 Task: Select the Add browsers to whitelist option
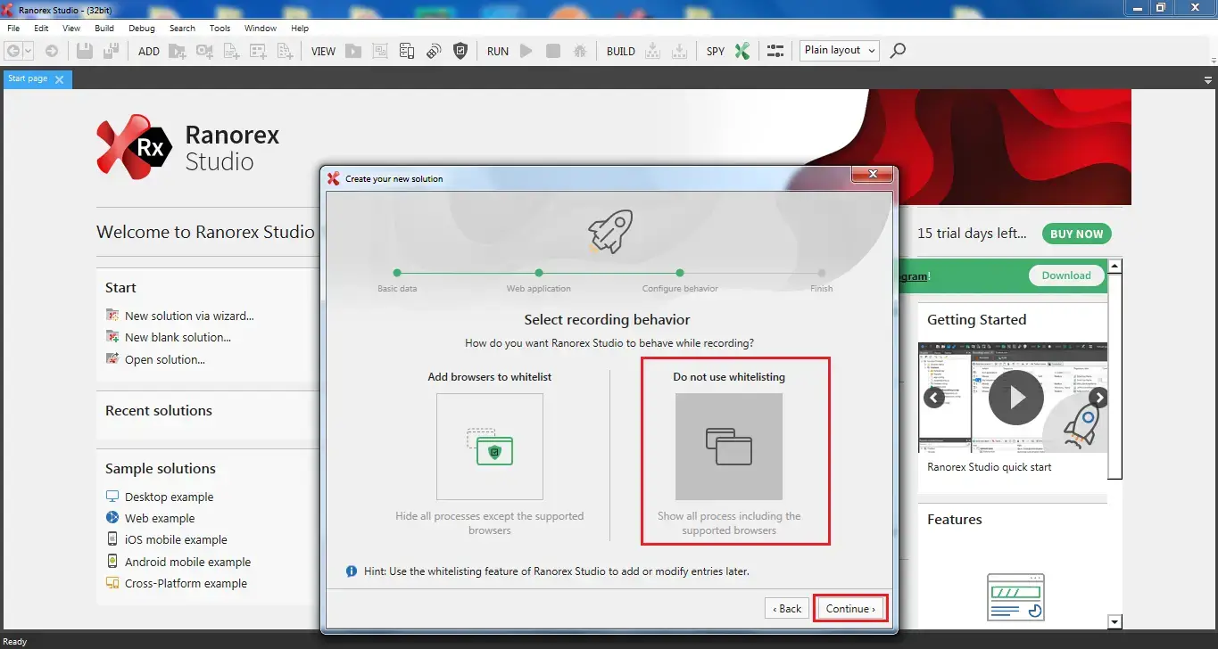pos(489,446)
